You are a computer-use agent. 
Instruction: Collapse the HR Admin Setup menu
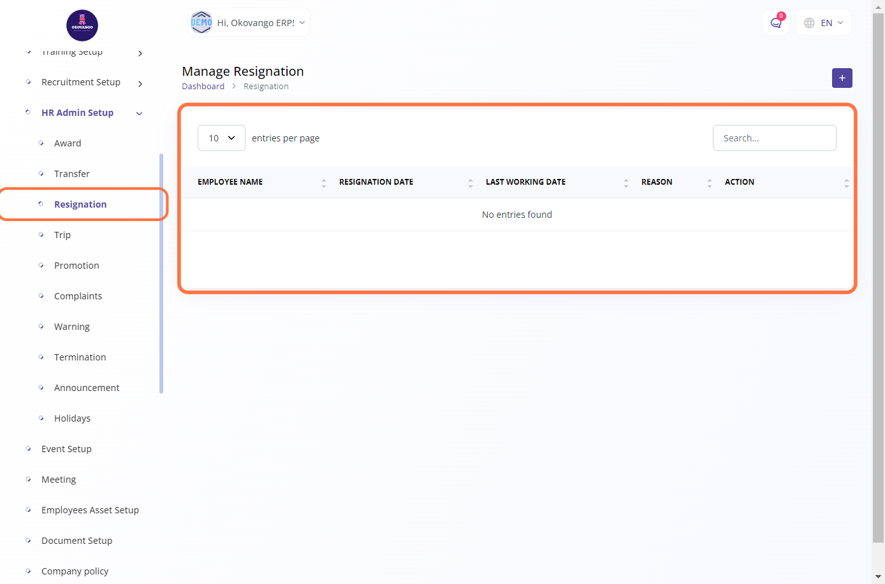pos(140,113)
